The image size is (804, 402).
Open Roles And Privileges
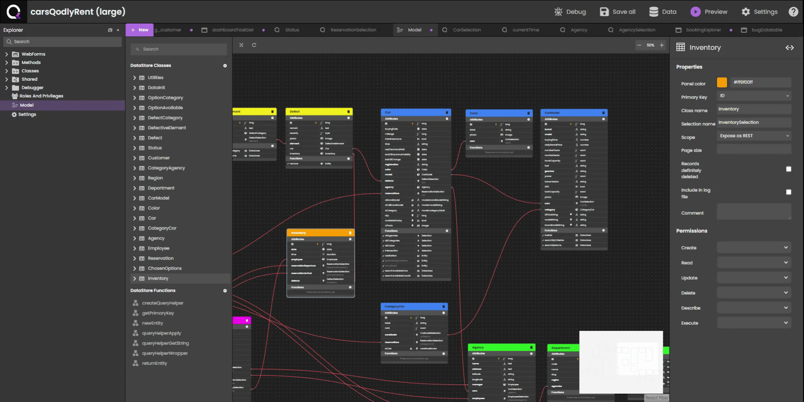tap(41, 96)
